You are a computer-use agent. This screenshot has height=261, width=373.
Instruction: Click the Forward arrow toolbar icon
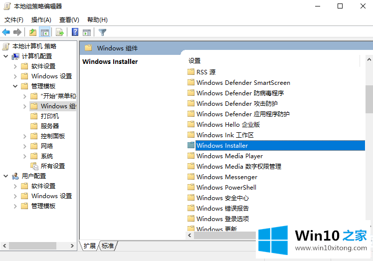(x=17, y=32)
